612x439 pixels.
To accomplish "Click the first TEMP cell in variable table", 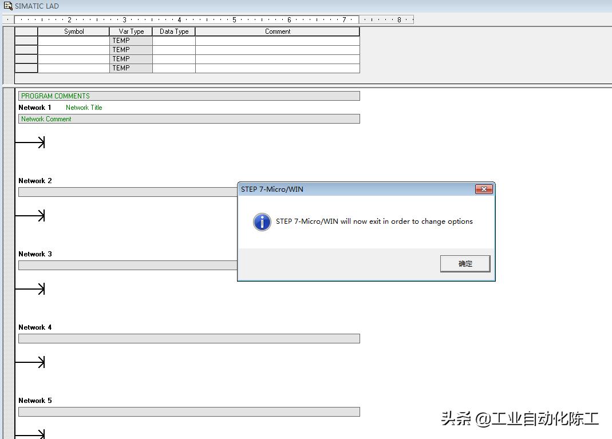I will point(131,41).
